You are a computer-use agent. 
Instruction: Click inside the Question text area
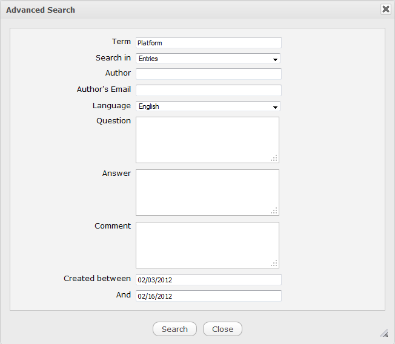[207, 140]
